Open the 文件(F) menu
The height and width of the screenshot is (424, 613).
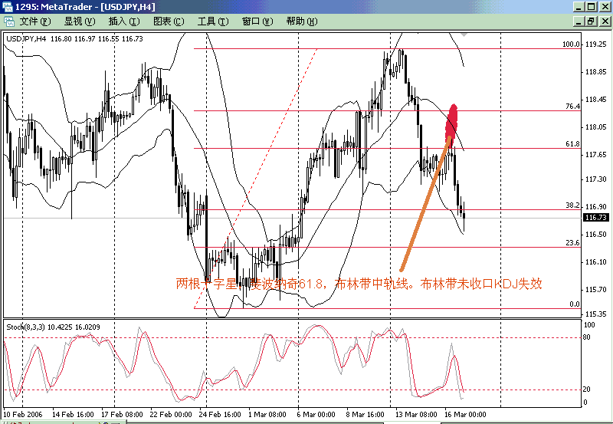[x=35, y=21]
